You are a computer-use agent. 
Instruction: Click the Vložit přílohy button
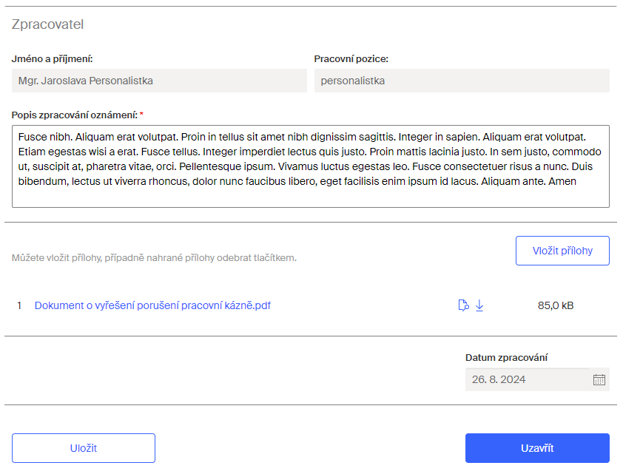tap(562, 251)
